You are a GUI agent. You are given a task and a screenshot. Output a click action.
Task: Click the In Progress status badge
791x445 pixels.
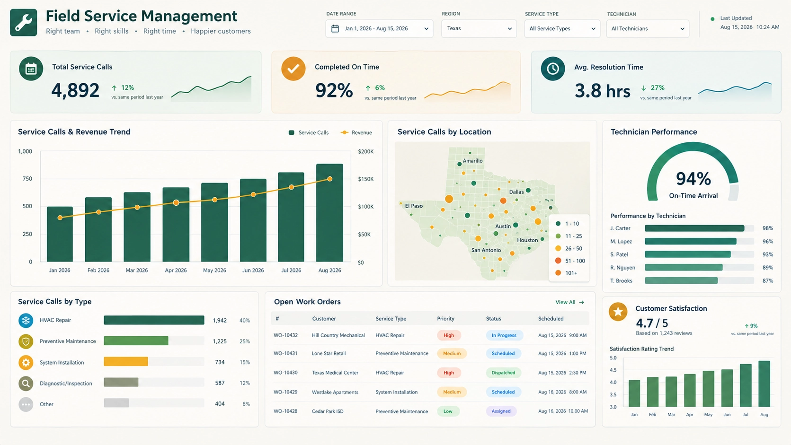click(504, 335)
